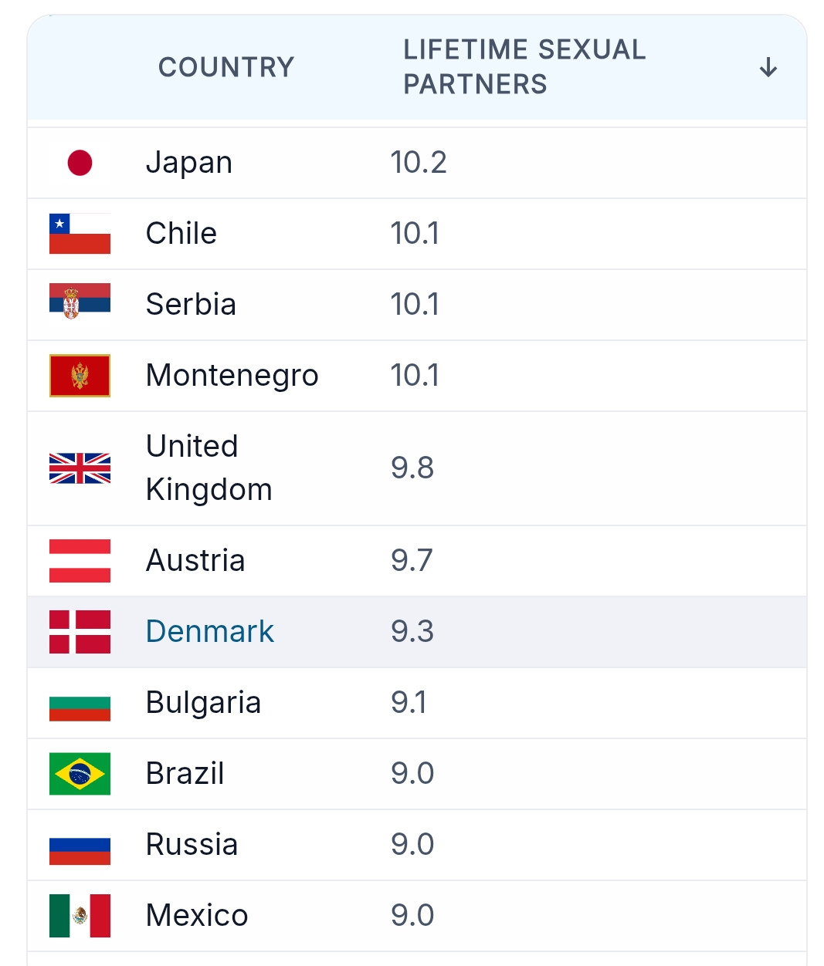Open the Japan country name
824x966 pixels.
(189, 163)
